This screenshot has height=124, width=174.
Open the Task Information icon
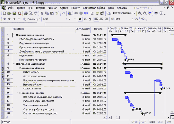pos(92,13)
